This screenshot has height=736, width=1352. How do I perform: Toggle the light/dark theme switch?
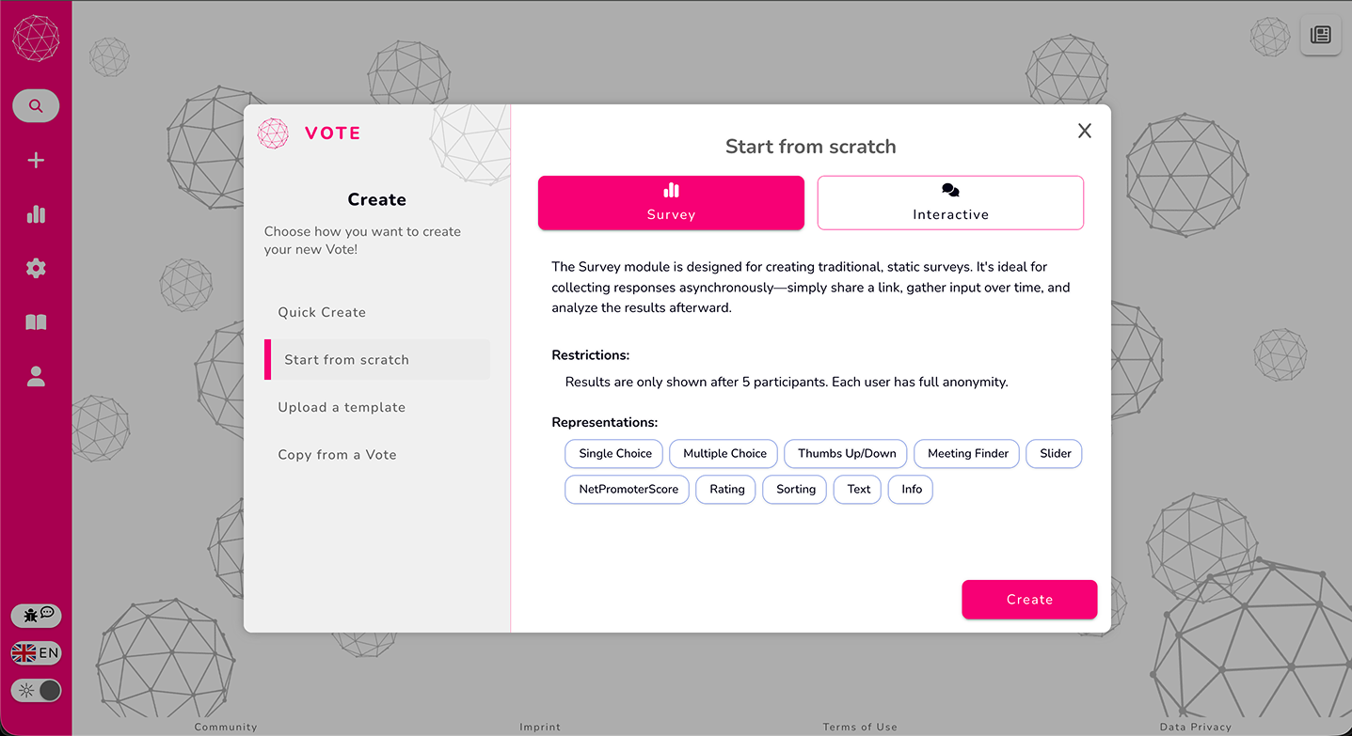click(x=36, y=691)
